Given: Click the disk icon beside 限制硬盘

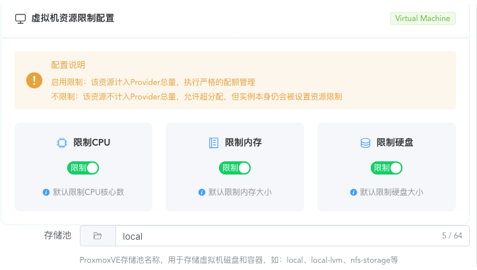Looking at the screenshot, I should (x=365, y=142).
